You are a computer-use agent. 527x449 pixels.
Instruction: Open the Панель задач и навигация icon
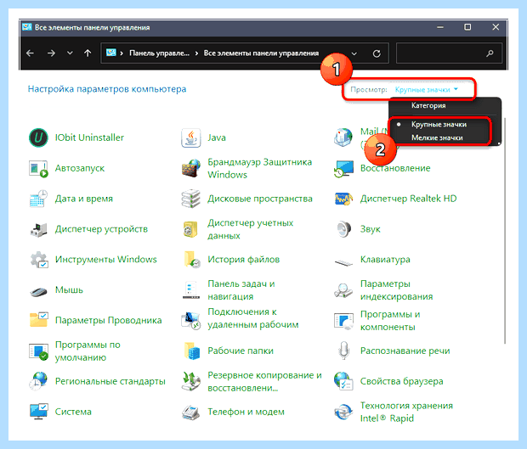tap(191, 290)
